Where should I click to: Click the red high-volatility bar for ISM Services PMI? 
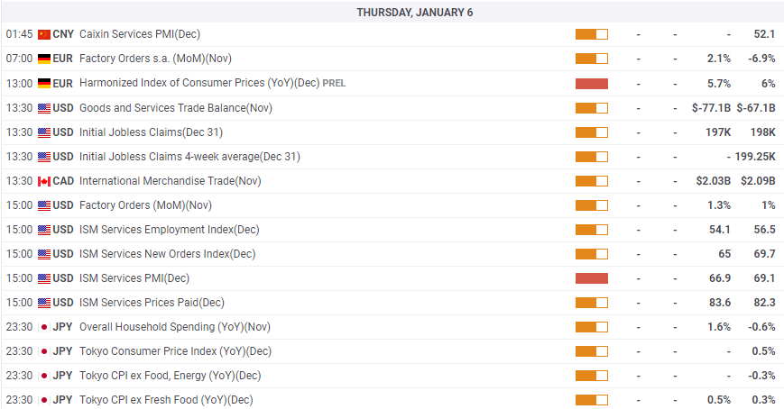pyautogui.click(x=592, y=278)
